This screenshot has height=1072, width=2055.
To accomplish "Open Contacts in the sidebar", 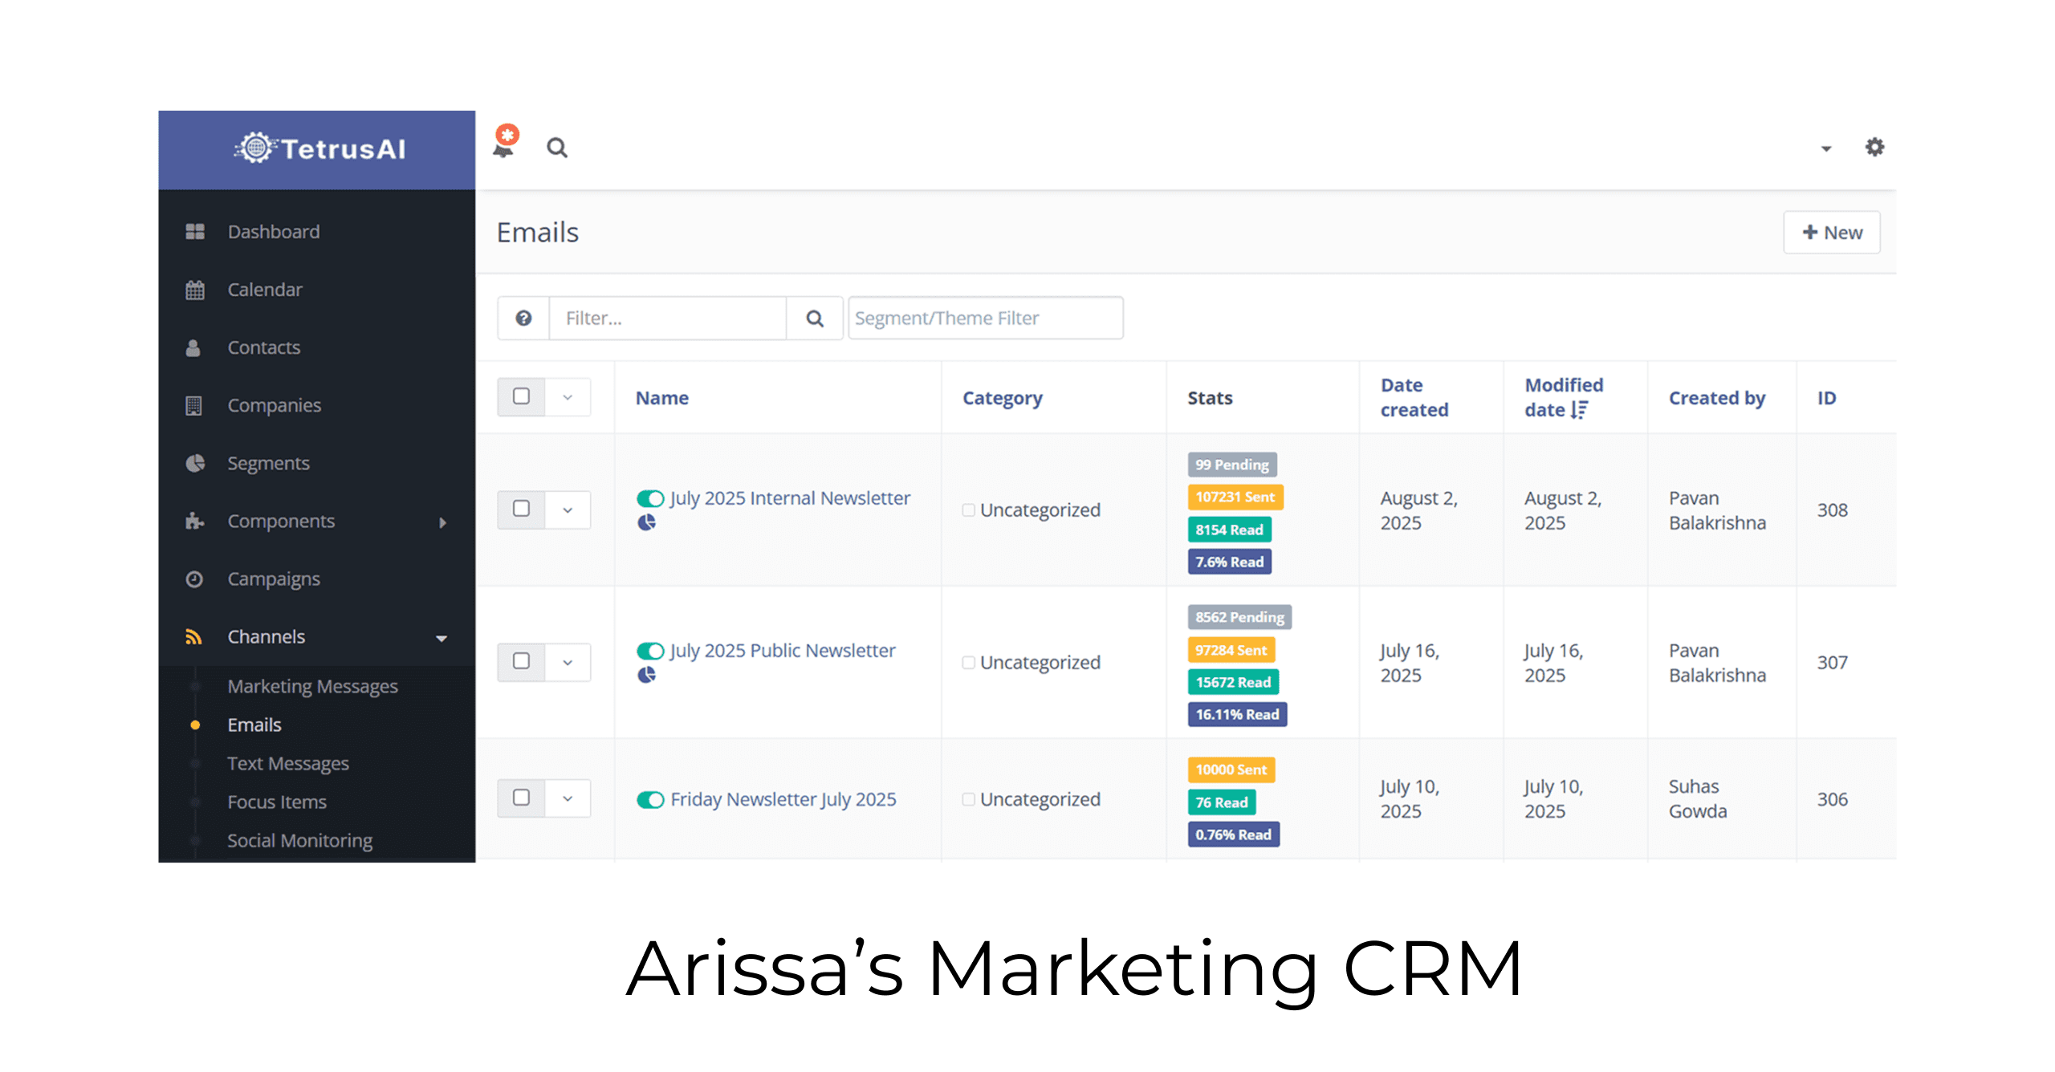I will coord(263,347).
